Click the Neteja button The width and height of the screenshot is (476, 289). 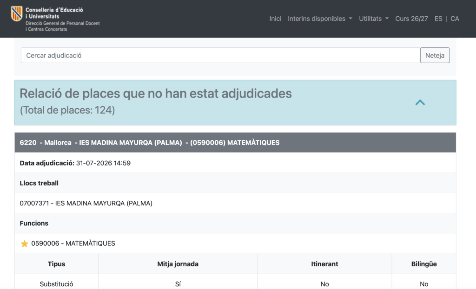pos(435,55)
